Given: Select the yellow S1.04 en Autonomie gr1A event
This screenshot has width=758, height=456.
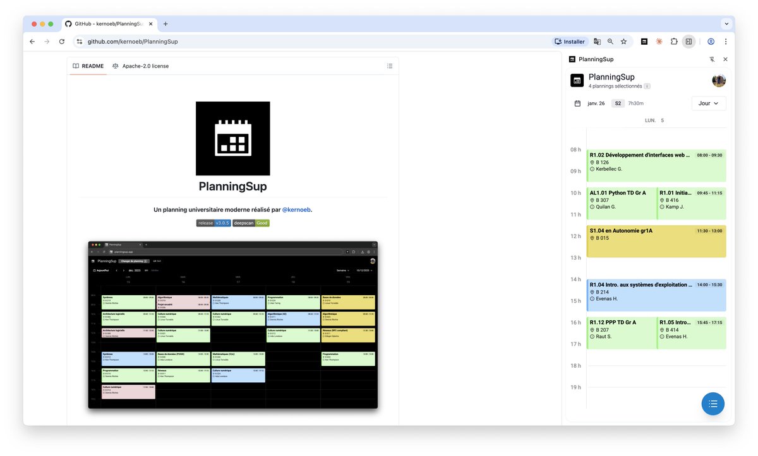Looking at the screenshot, I should point(656,242).
